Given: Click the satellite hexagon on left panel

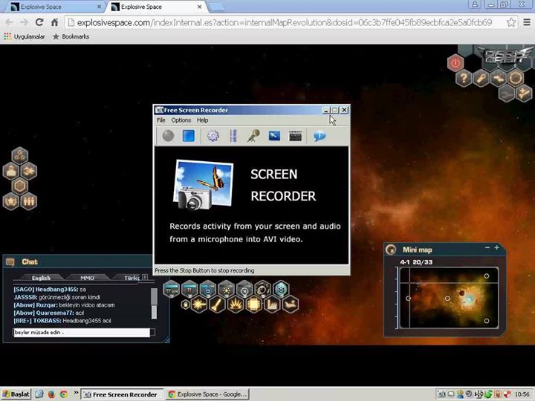Looking at the screenshot, I should click(29, 171).
